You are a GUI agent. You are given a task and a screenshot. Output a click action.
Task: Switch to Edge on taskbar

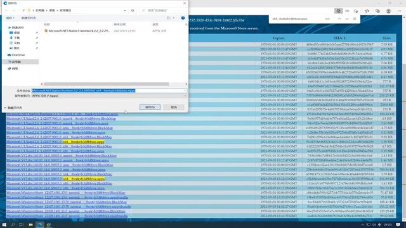[39, 225]
